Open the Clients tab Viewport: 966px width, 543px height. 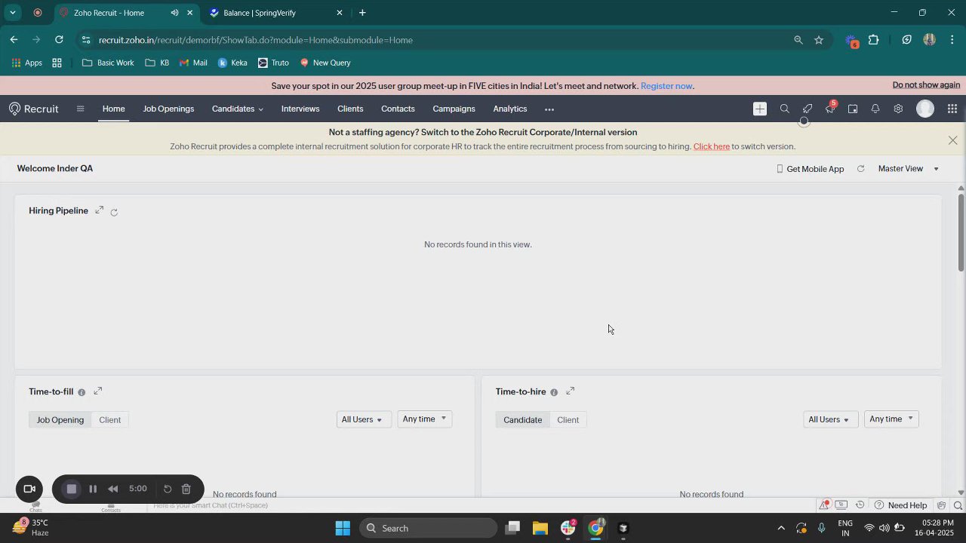(350, 109)
